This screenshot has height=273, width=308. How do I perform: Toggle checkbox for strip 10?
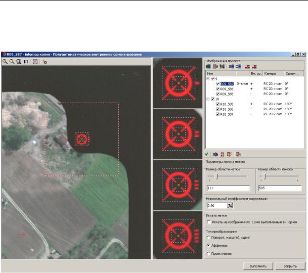point(212,99)
